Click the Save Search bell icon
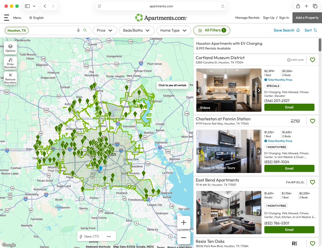322x248 pixels. tap(298, 30)
